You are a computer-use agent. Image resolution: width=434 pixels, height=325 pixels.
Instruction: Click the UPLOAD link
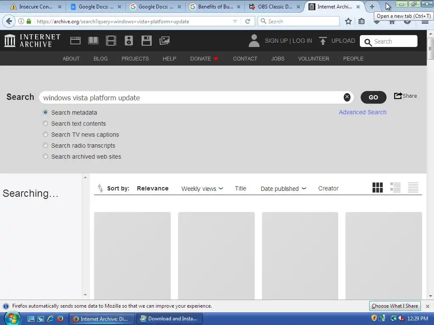(x=343, y=41)
